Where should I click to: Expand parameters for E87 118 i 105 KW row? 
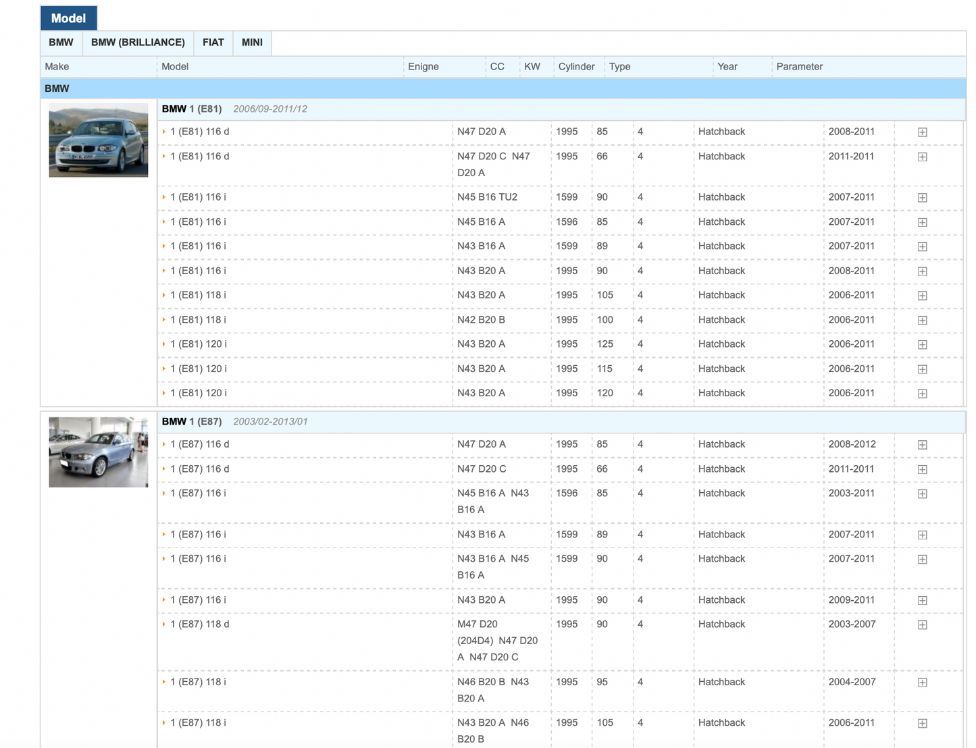[922, 723]
